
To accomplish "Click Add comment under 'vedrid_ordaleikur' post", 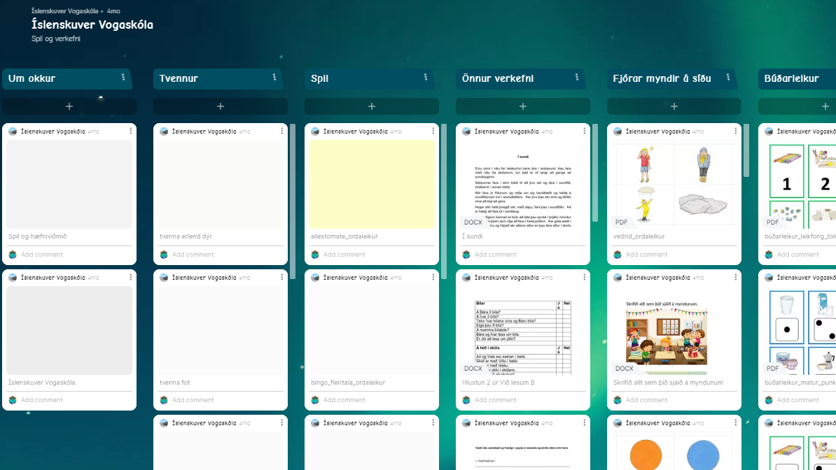I will [x=647, y=255].
